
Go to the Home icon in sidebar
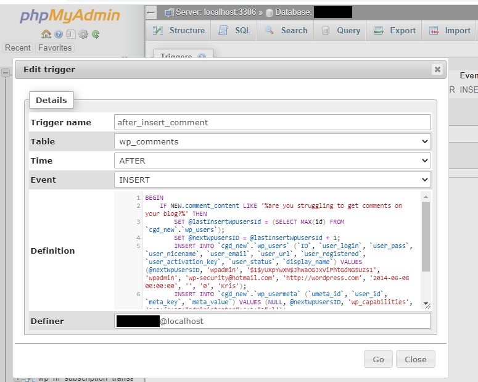point(46,34)
